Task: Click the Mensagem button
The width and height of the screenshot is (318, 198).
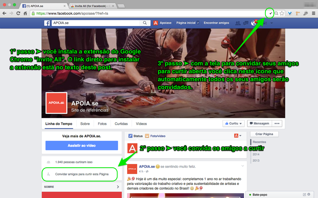Action: pos(259,123)
